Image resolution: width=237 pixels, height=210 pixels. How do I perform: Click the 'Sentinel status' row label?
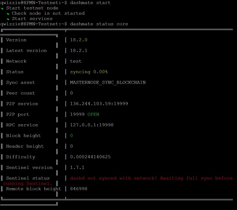tap(28, 178)
